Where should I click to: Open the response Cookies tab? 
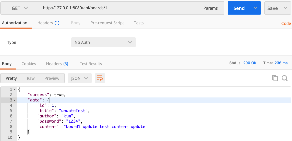click(x=29, y=64)
